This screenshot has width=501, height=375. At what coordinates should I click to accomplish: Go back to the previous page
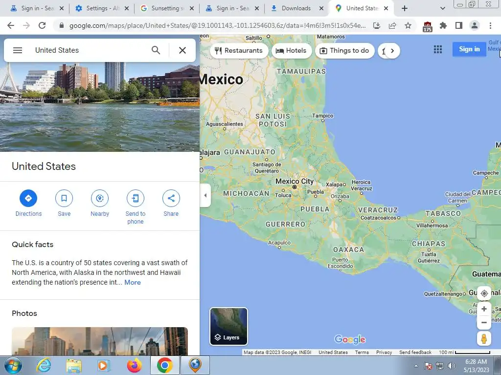coord(11,25)
